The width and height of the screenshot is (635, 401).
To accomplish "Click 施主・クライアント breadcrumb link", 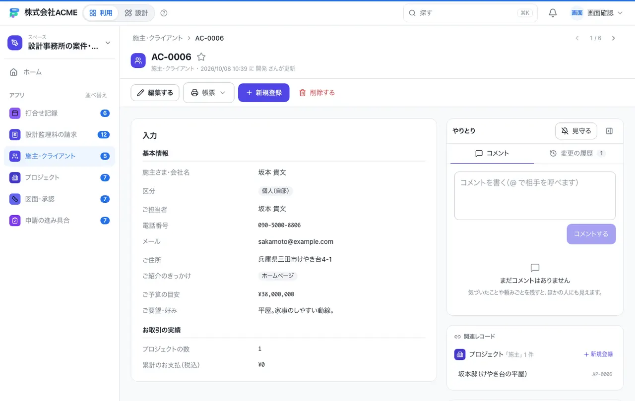I will pyautogui.click(x=157, y=38).
